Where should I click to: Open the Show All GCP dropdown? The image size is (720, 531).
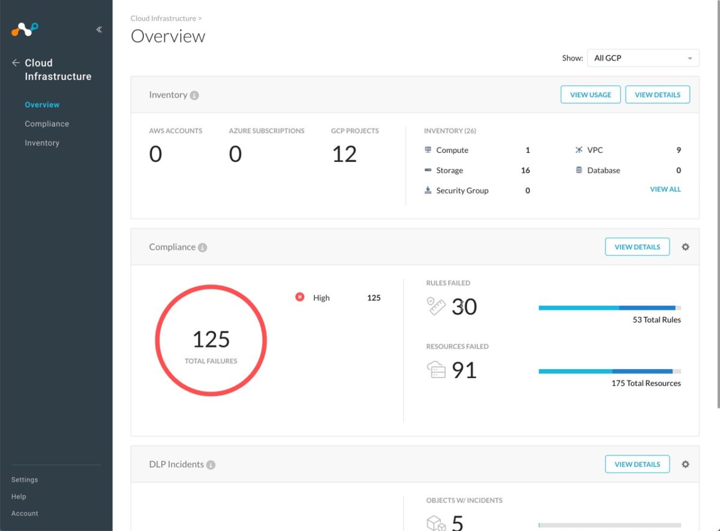(x=643, y=58)
